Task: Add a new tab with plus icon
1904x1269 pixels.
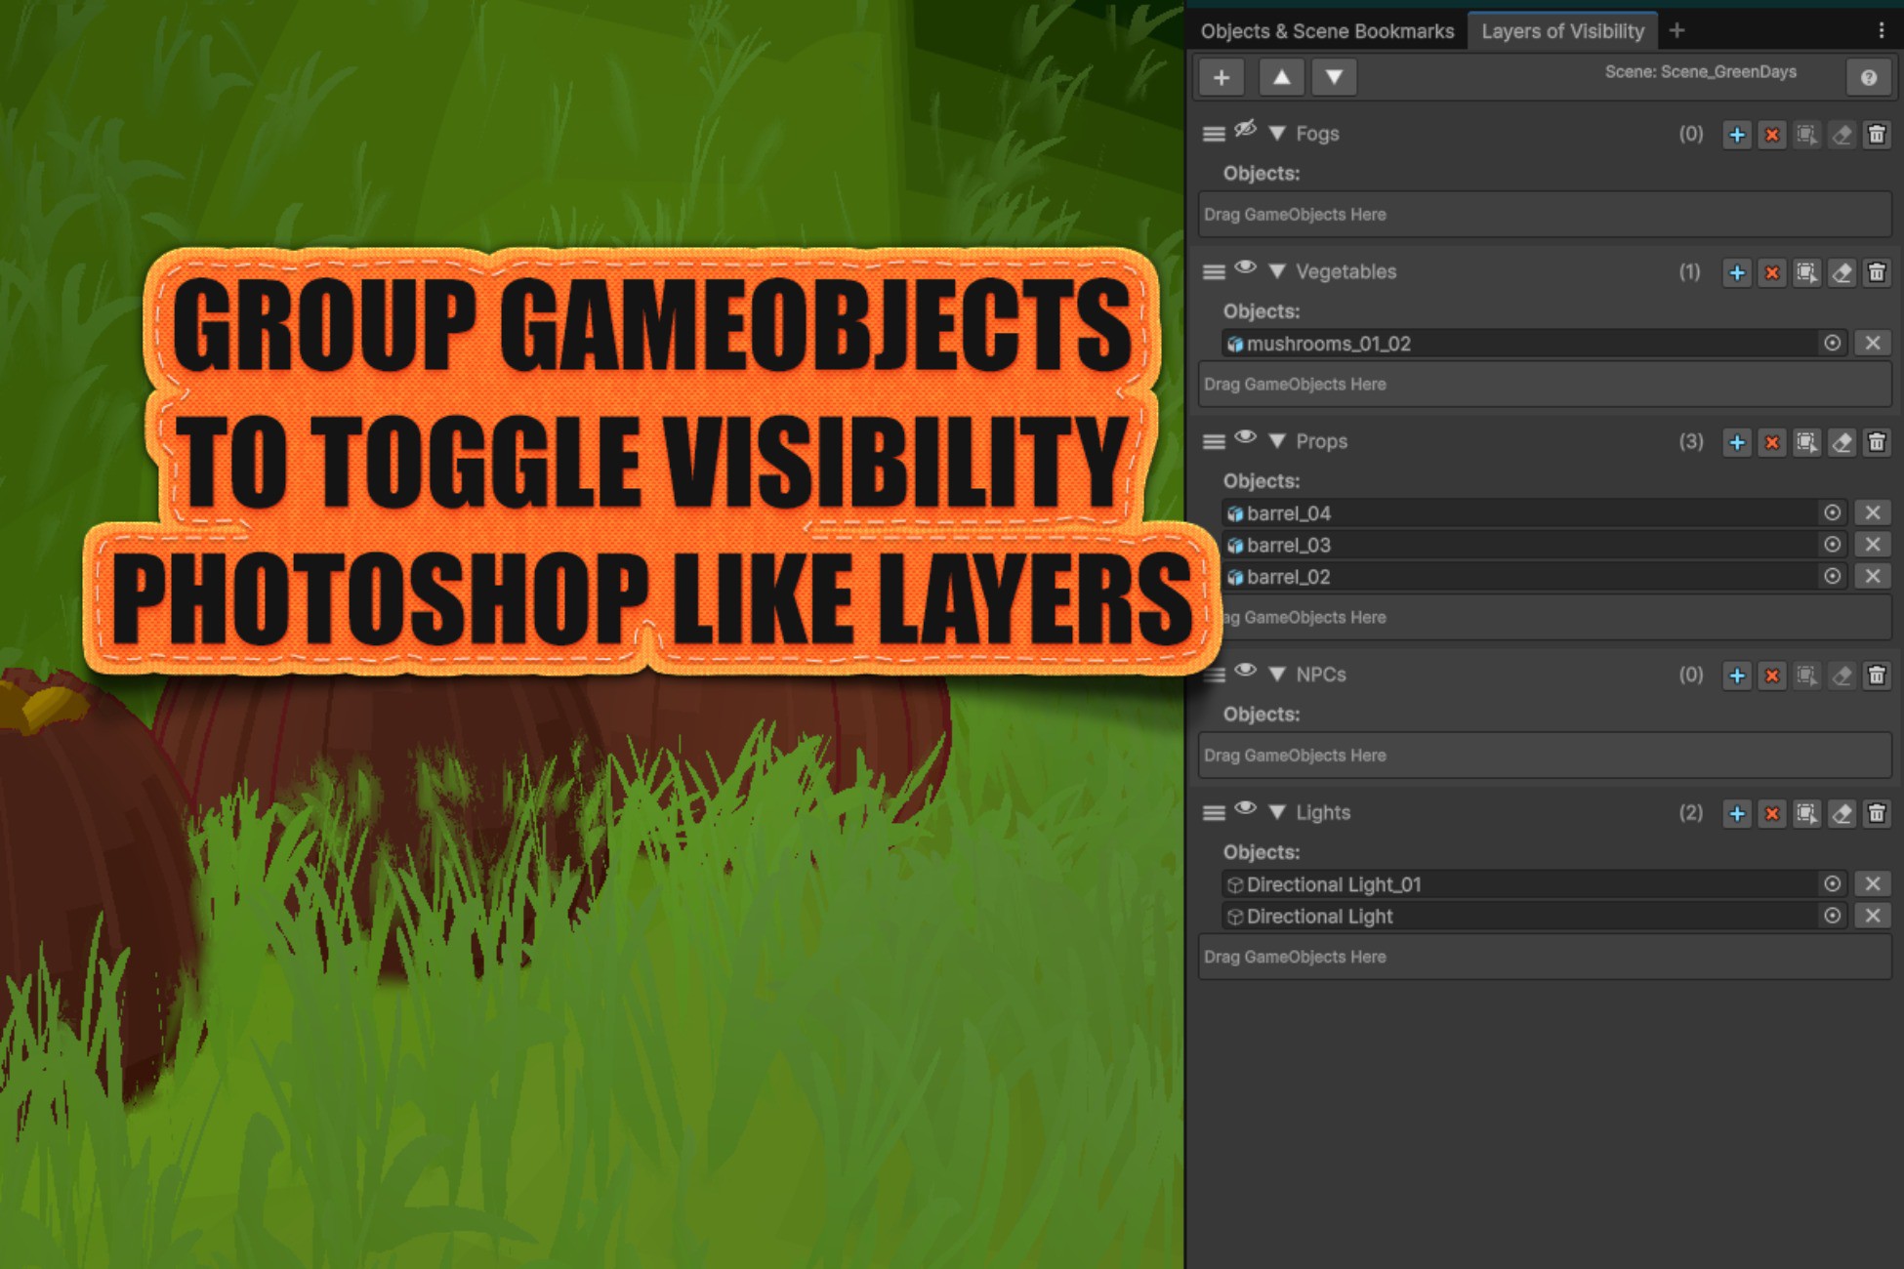Action: (x=1676, y=31)
